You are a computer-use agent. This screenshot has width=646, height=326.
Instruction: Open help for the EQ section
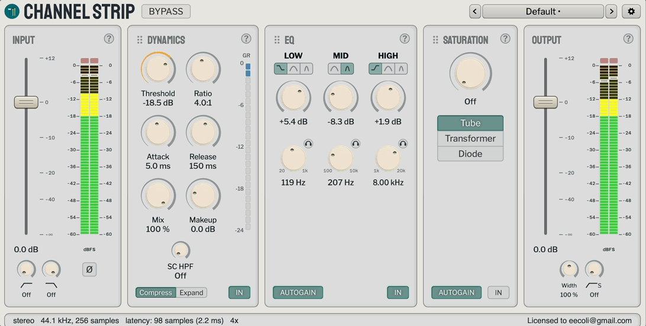pos(405,38)
